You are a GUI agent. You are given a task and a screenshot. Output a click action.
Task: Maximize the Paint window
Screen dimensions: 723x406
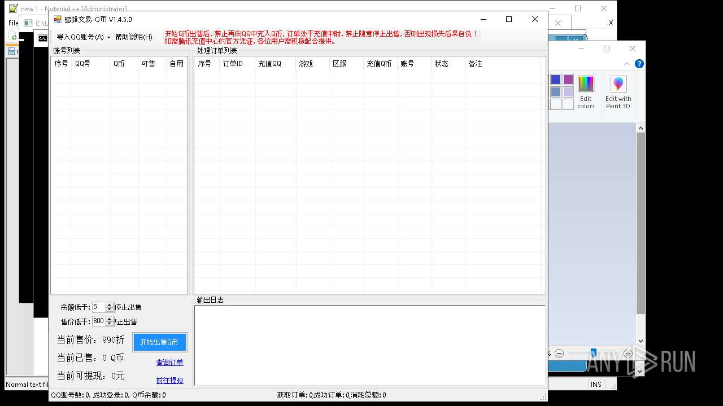pos(607,48)
